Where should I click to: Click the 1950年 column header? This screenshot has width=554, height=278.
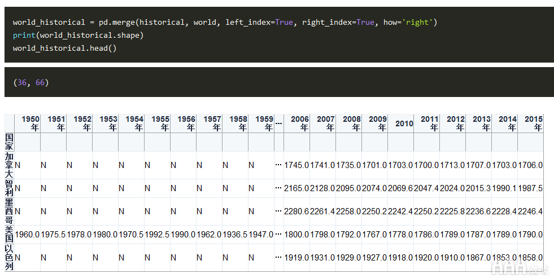pyautogui.click(x=28, y=123)
